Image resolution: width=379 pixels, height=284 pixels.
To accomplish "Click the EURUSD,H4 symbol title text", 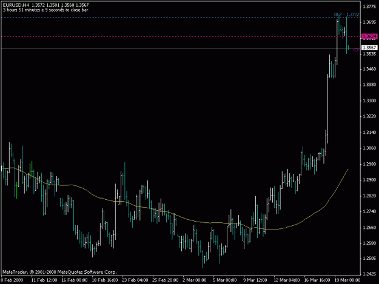I will [16, 5].
